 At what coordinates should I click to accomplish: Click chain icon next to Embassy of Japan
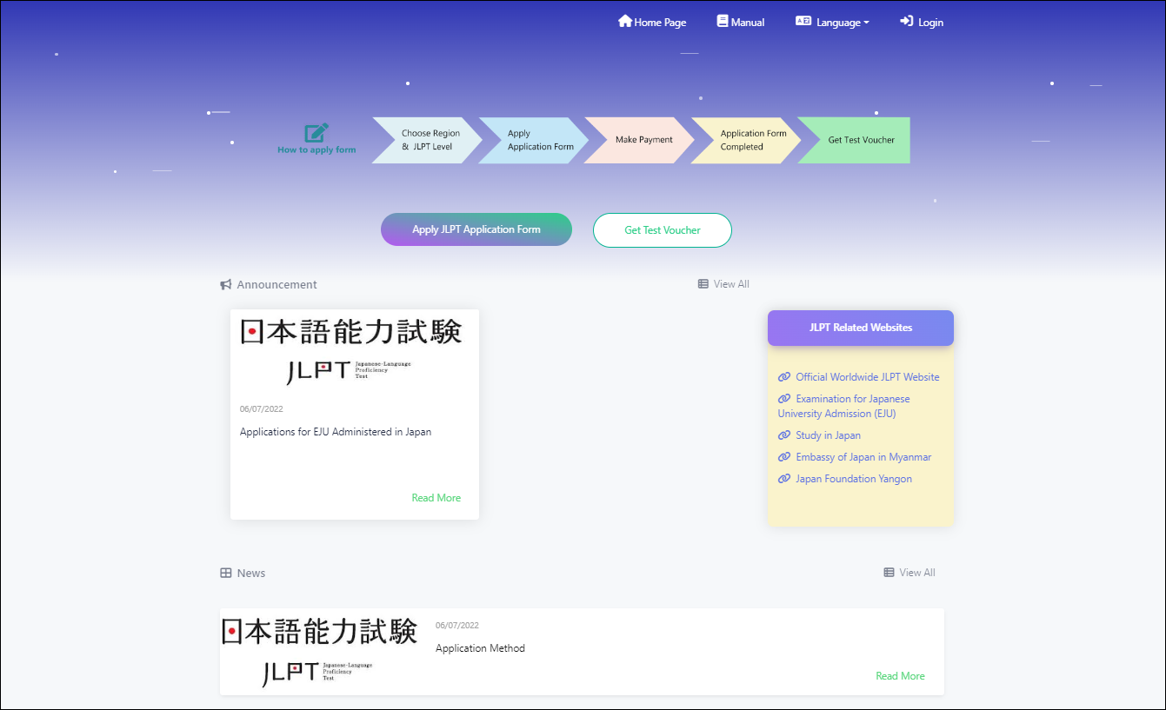pos(784,457)
